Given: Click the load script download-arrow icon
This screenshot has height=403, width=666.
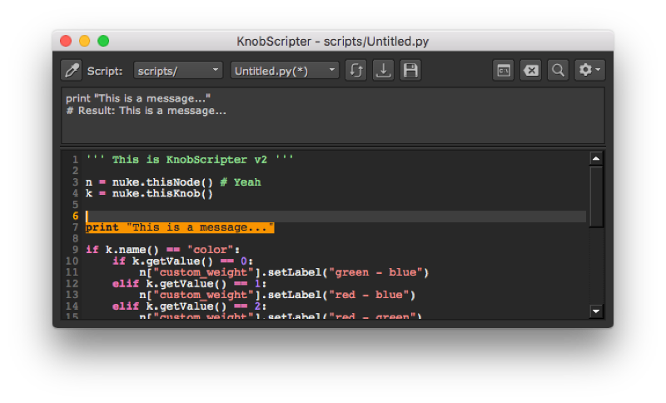Looking at the screenshot, I should (x=383, y=71).
